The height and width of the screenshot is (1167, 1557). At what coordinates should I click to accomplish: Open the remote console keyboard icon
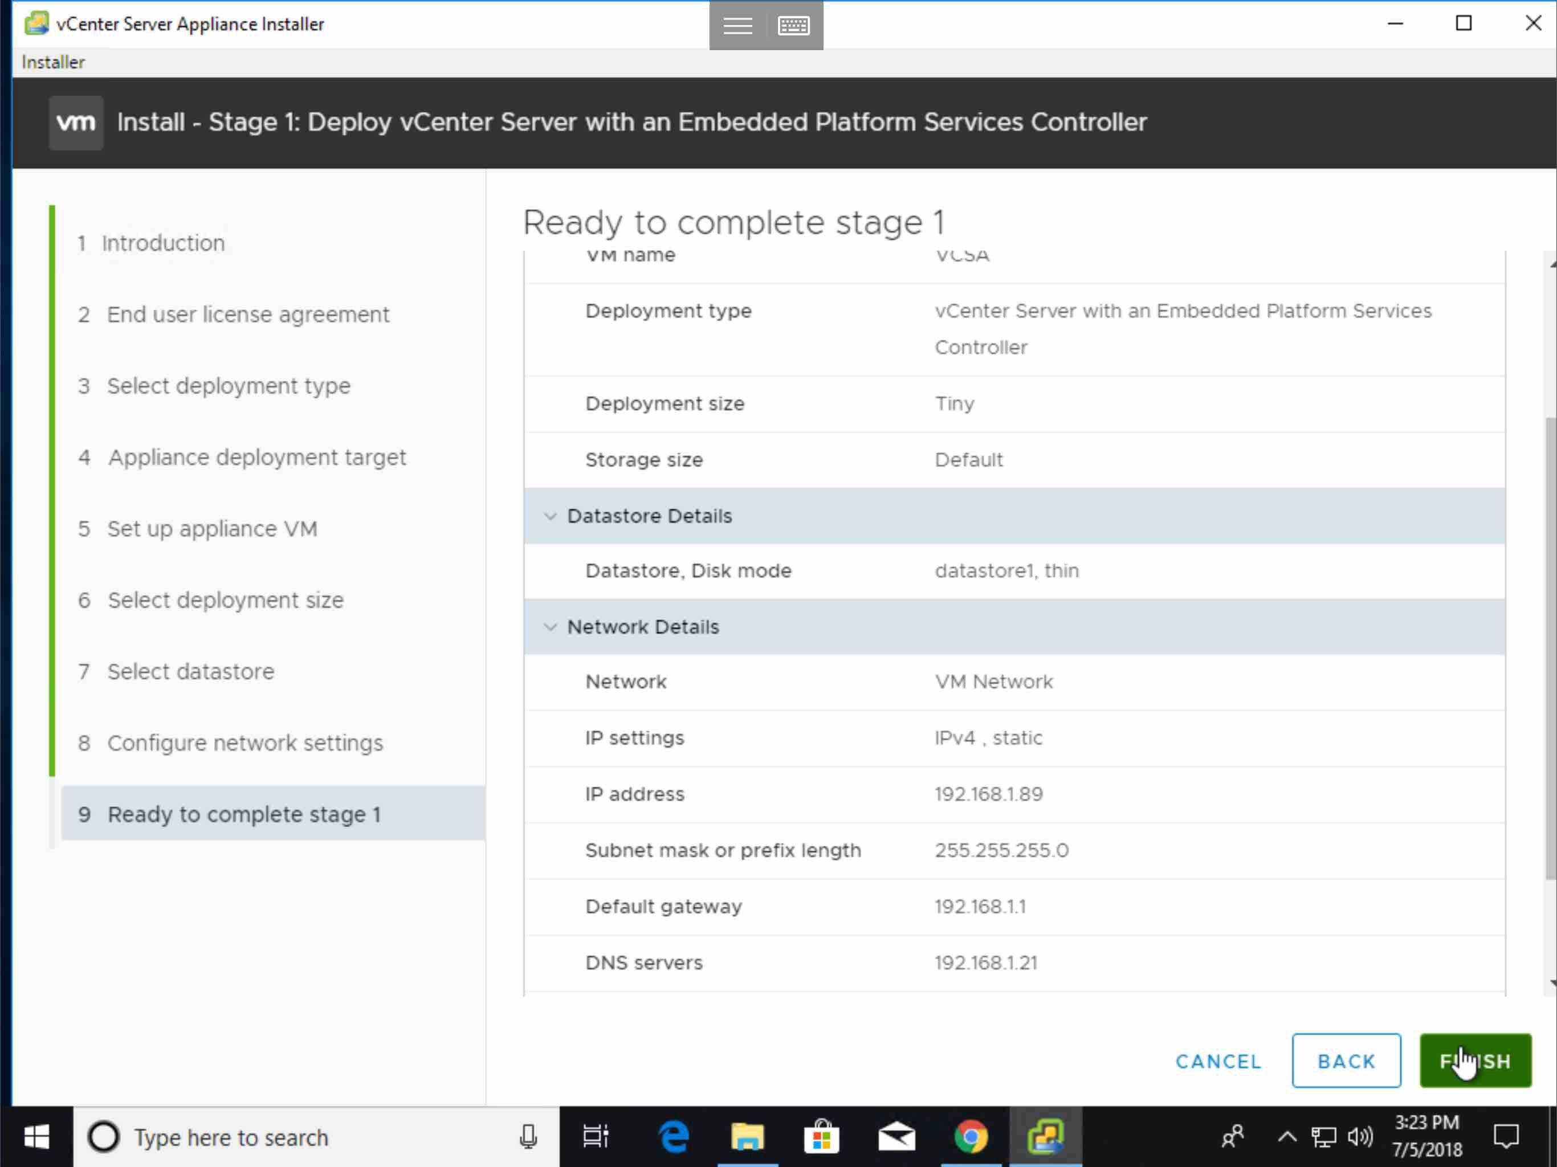click(x=794, y=25)
